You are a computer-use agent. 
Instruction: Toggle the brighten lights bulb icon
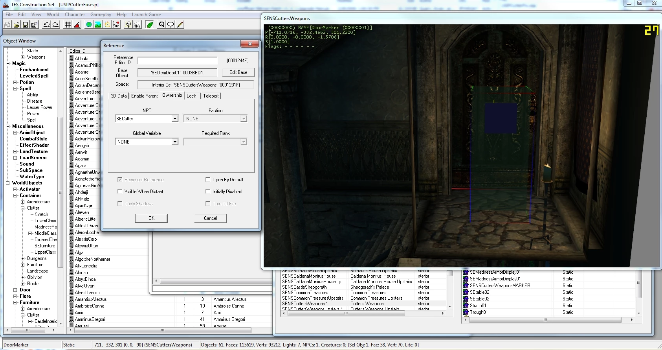pyautogui.click(x=128, y=25)
